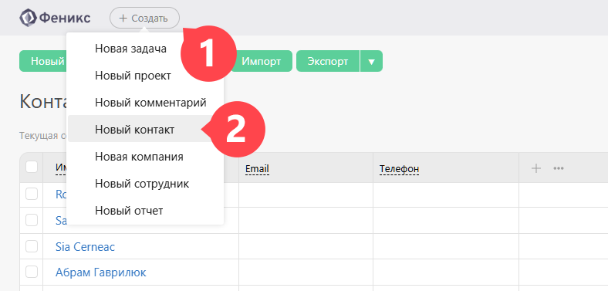The height and width of the screenshot is (291, 608).
Task: Open the Sia Cerneac contact link
Action: pos(85,246)
